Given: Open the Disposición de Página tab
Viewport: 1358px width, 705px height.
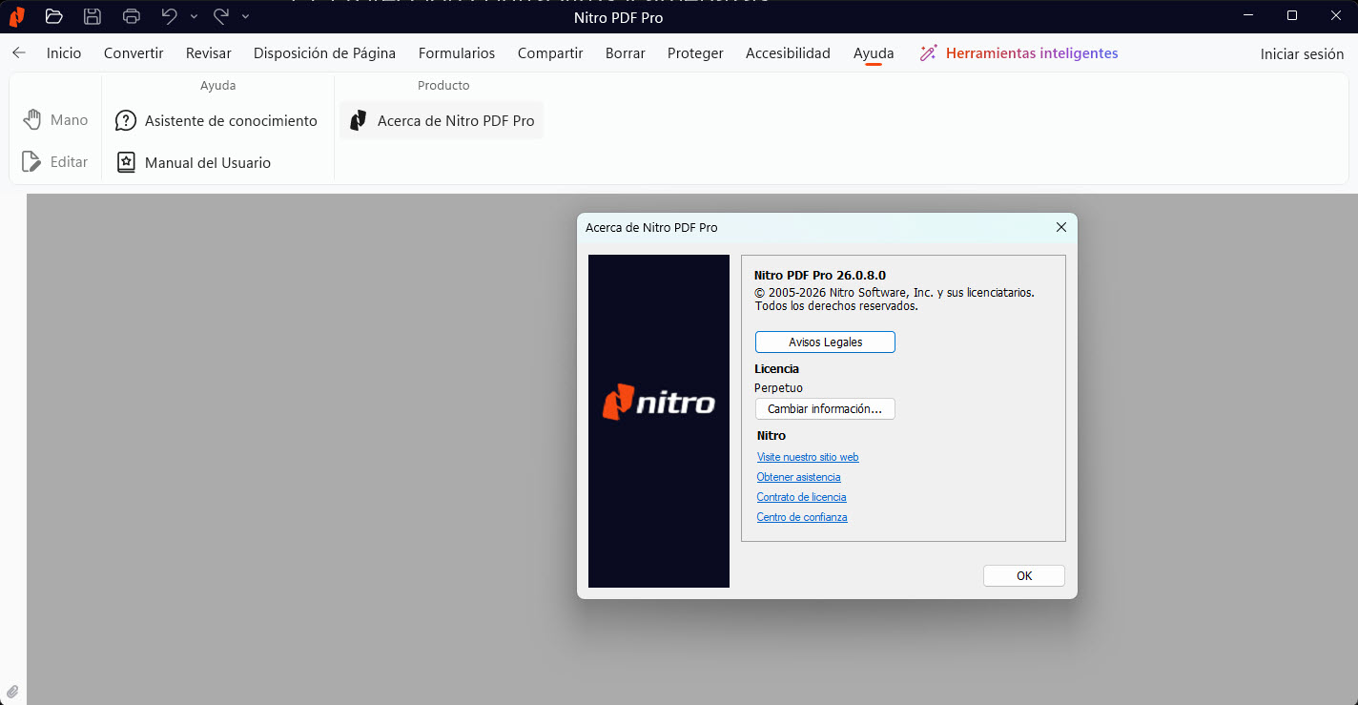Looking at the screenshot, I should pyautogui.click(x=324, y=53).
